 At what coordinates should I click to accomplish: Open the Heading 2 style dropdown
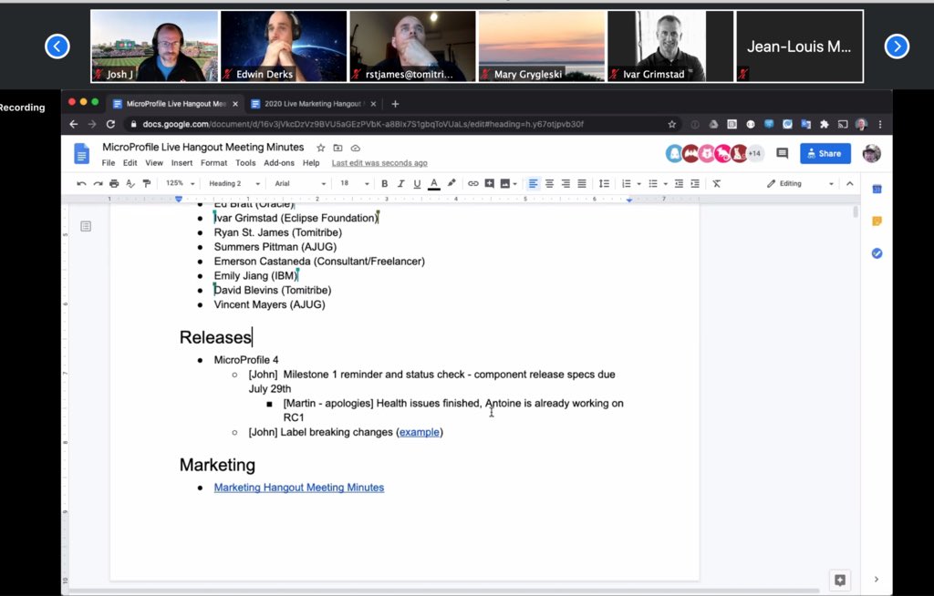tap(234, 183)
